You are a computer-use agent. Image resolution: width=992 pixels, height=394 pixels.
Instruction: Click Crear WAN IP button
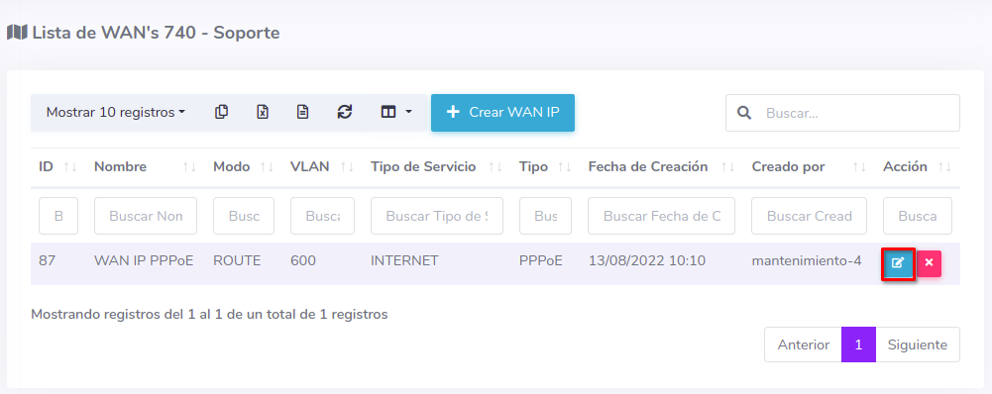point(503,113)
